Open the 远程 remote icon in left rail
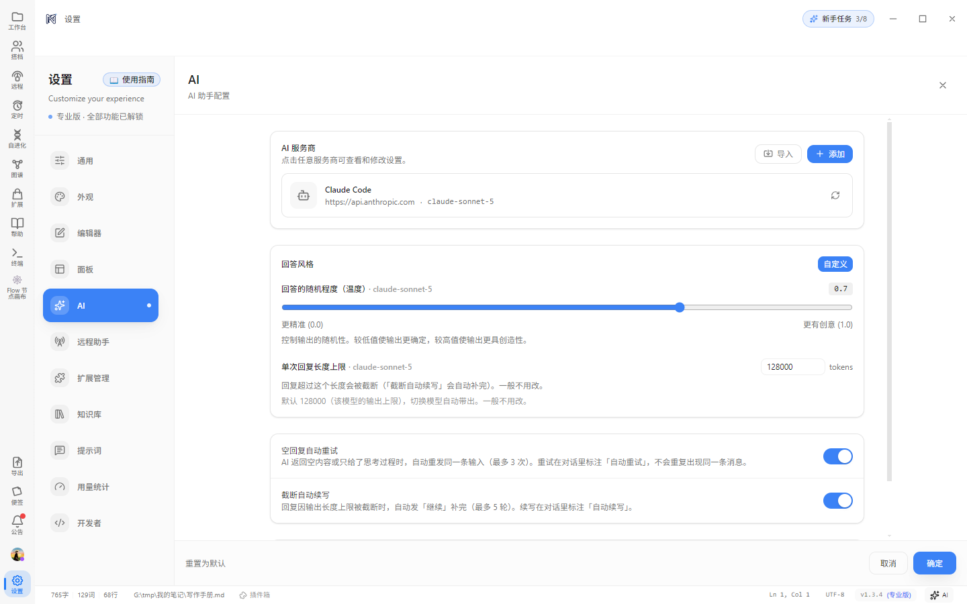The width and height of the screenshot is (967, 604). [17, 79]
